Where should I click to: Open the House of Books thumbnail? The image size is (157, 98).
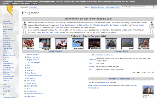148,90
